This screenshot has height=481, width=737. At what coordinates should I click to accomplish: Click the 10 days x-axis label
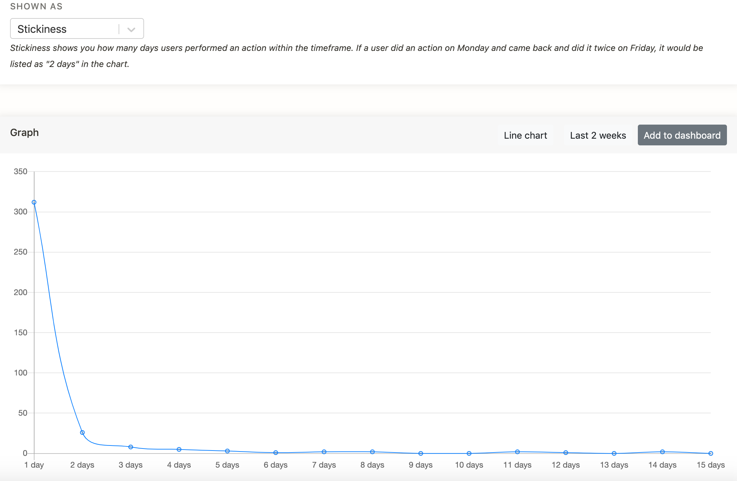[x=469, y=465]
